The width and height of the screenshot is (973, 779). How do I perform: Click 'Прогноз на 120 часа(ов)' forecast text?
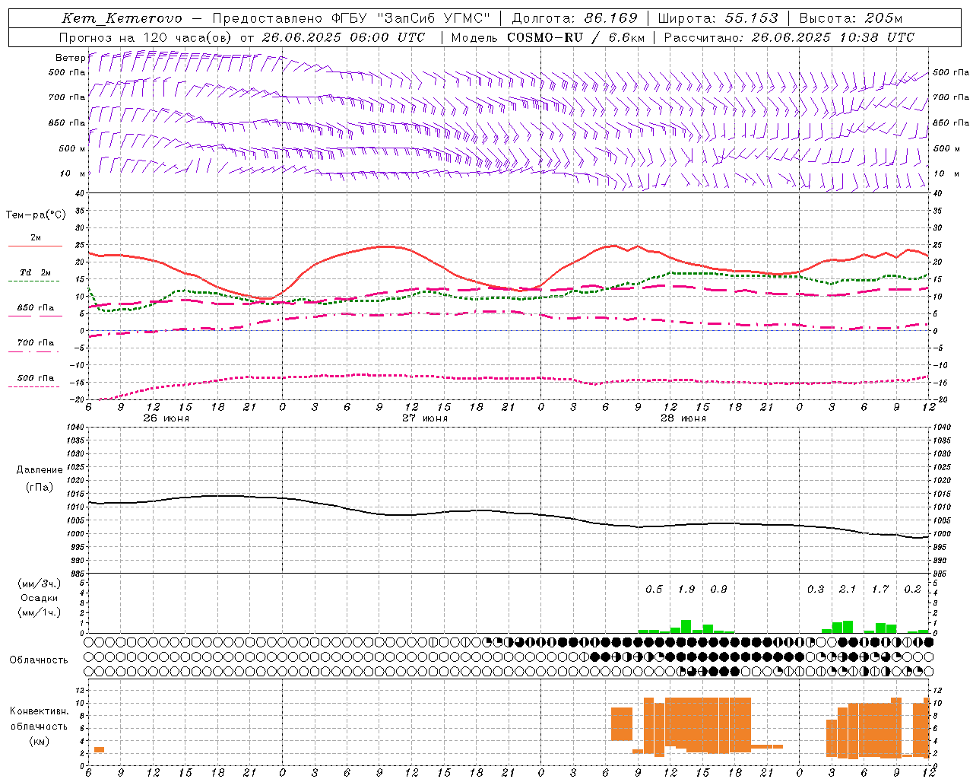coord(146,37)
